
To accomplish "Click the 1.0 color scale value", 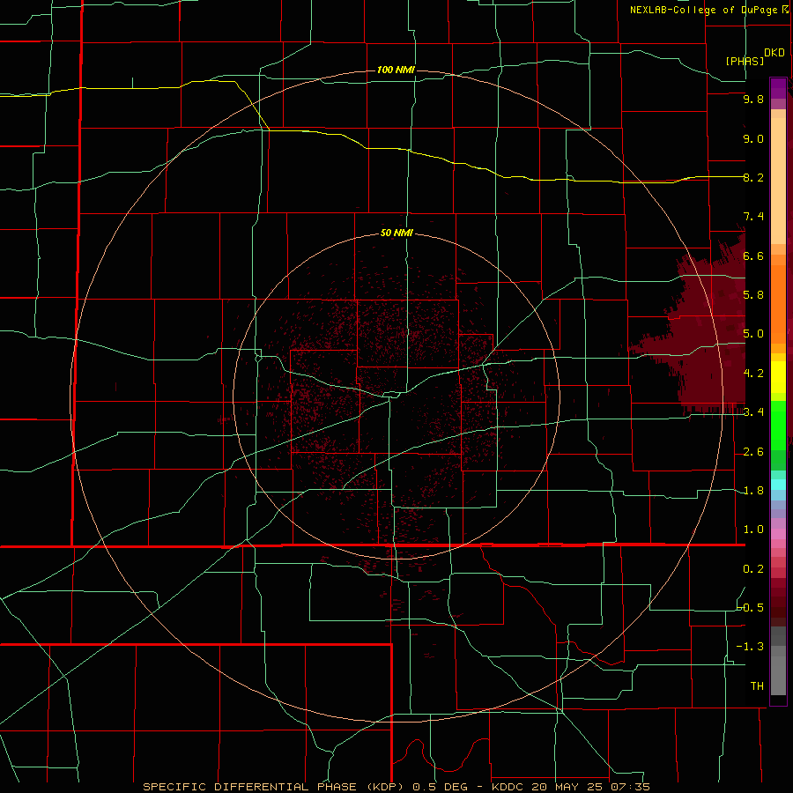I will (753, 529).
